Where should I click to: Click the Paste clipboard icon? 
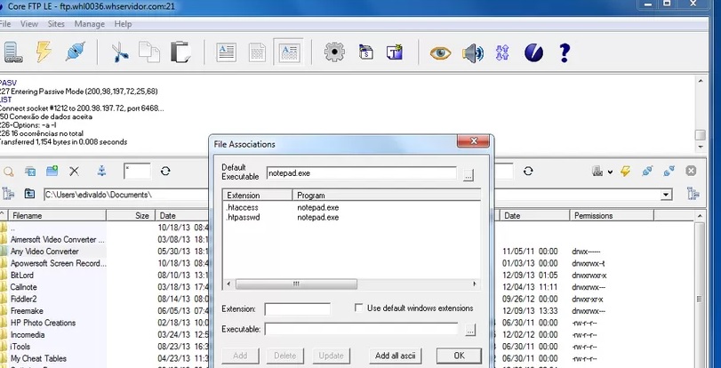coord(180,52)
